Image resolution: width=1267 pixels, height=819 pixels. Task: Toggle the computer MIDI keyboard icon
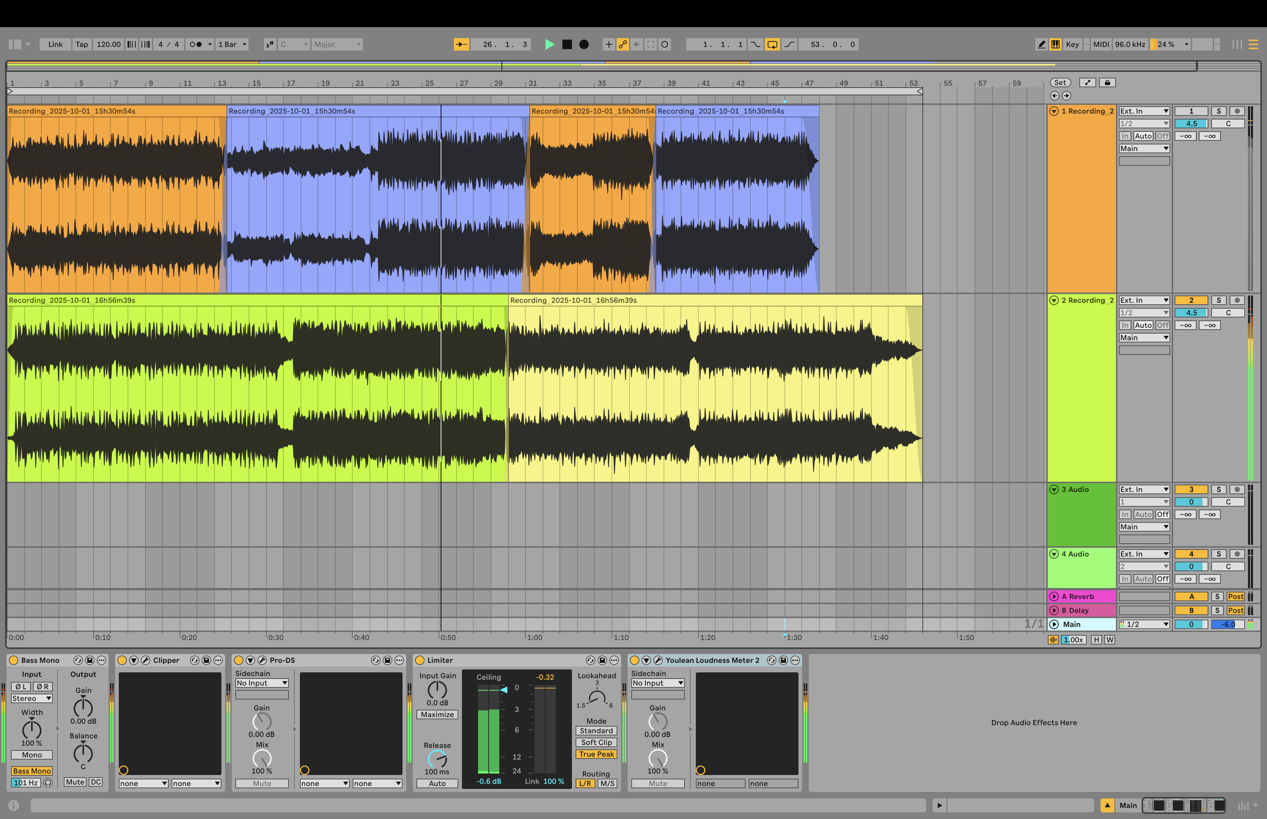tap(1055, 44)
